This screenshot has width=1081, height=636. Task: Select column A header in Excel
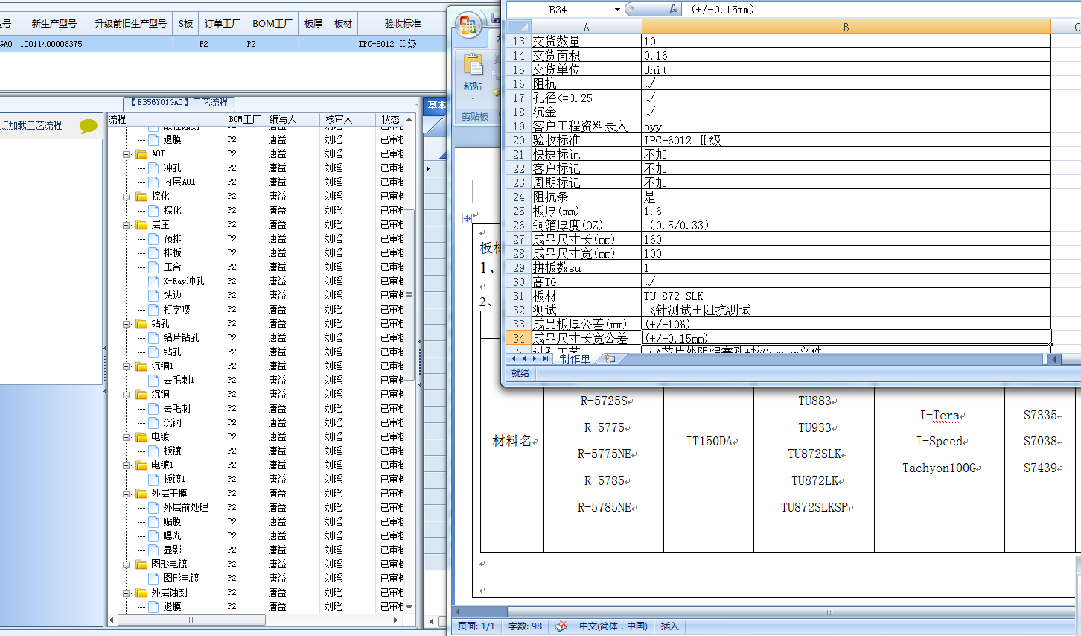coord(586,28)
